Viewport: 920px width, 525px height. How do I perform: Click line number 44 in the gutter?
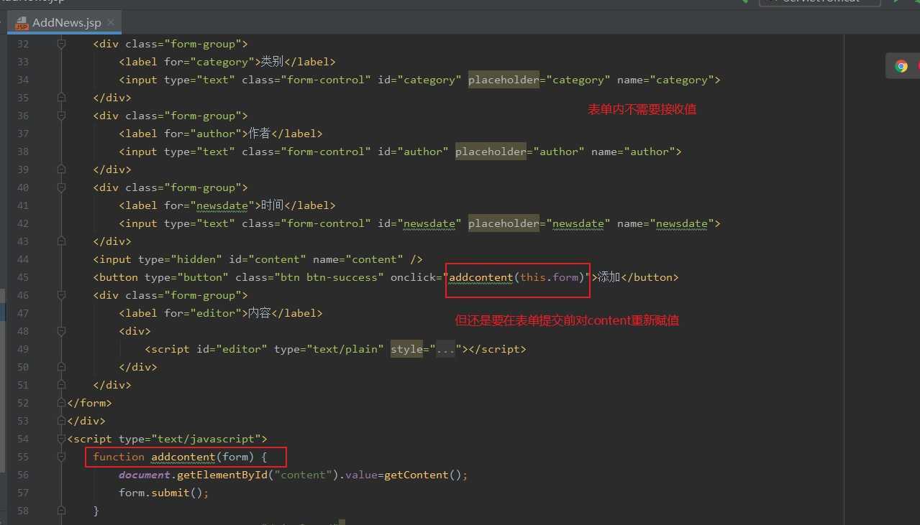(22, 259)
